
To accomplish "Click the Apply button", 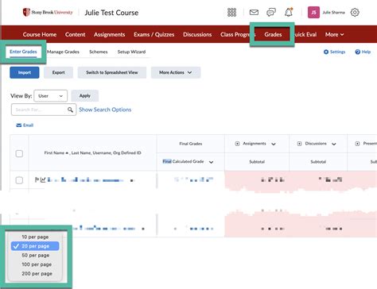I will (85, 96).
